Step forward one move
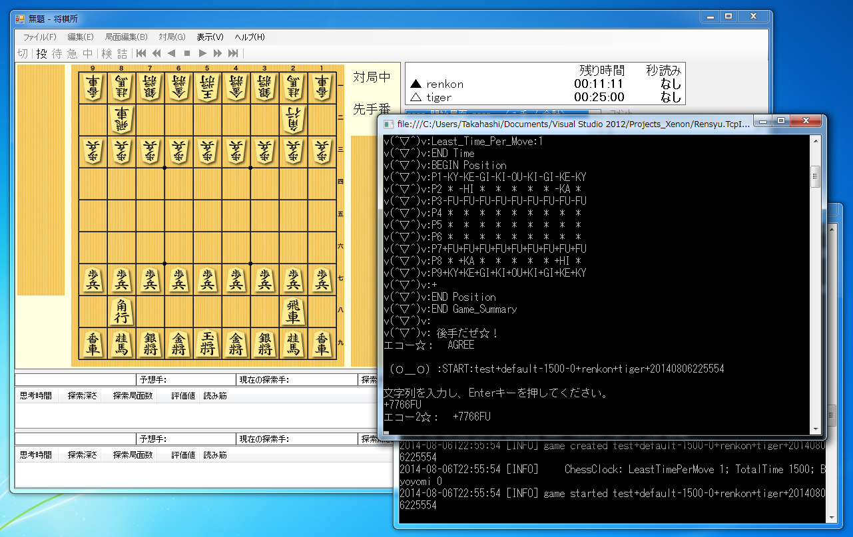This screenshot has height=537, width=853. [202, 53]
